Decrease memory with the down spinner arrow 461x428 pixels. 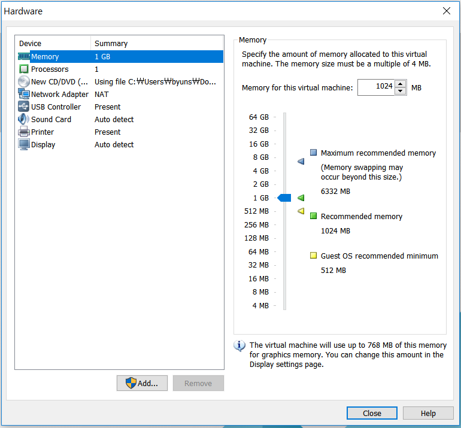click(400, 91)
